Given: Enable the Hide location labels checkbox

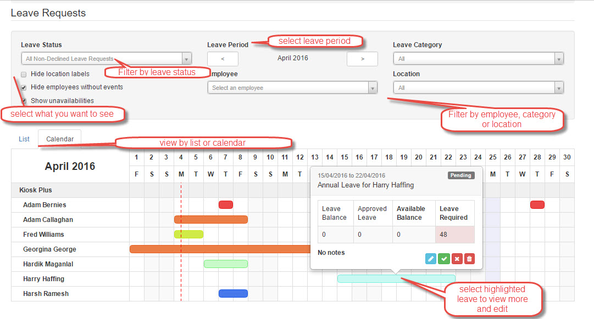Looking at the screenshot, I should pyautogui.click(x=23, y=74).
